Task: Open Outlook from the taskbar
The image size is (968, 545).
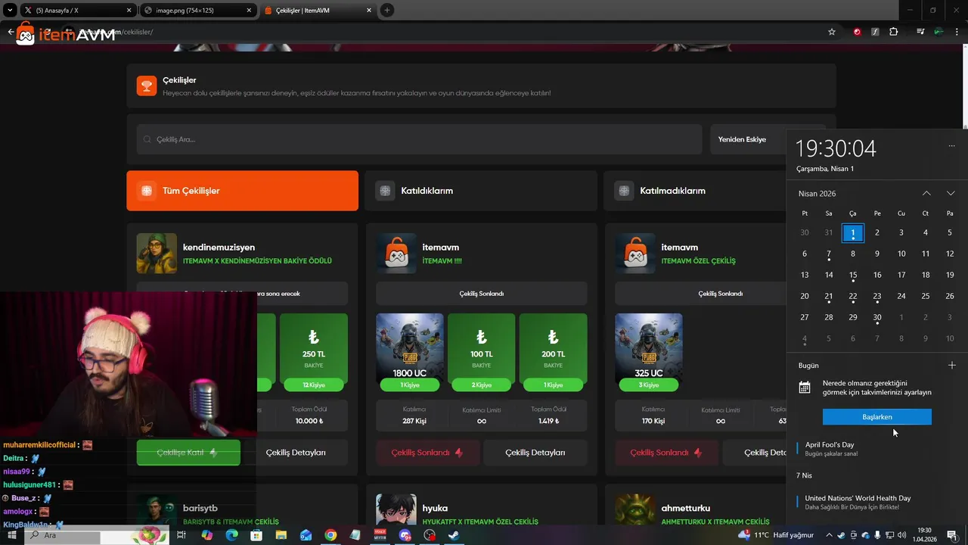Action: click(x=306, y=535)
